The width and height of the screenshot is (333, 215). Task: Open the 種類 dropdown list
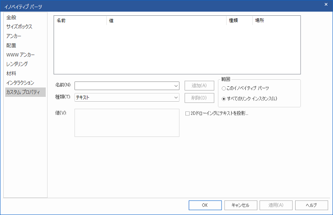click(176, 98)
